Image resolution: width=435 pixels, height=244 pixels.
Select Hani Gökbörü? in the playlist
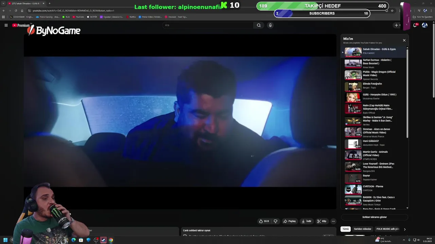[x=373, y=144]
